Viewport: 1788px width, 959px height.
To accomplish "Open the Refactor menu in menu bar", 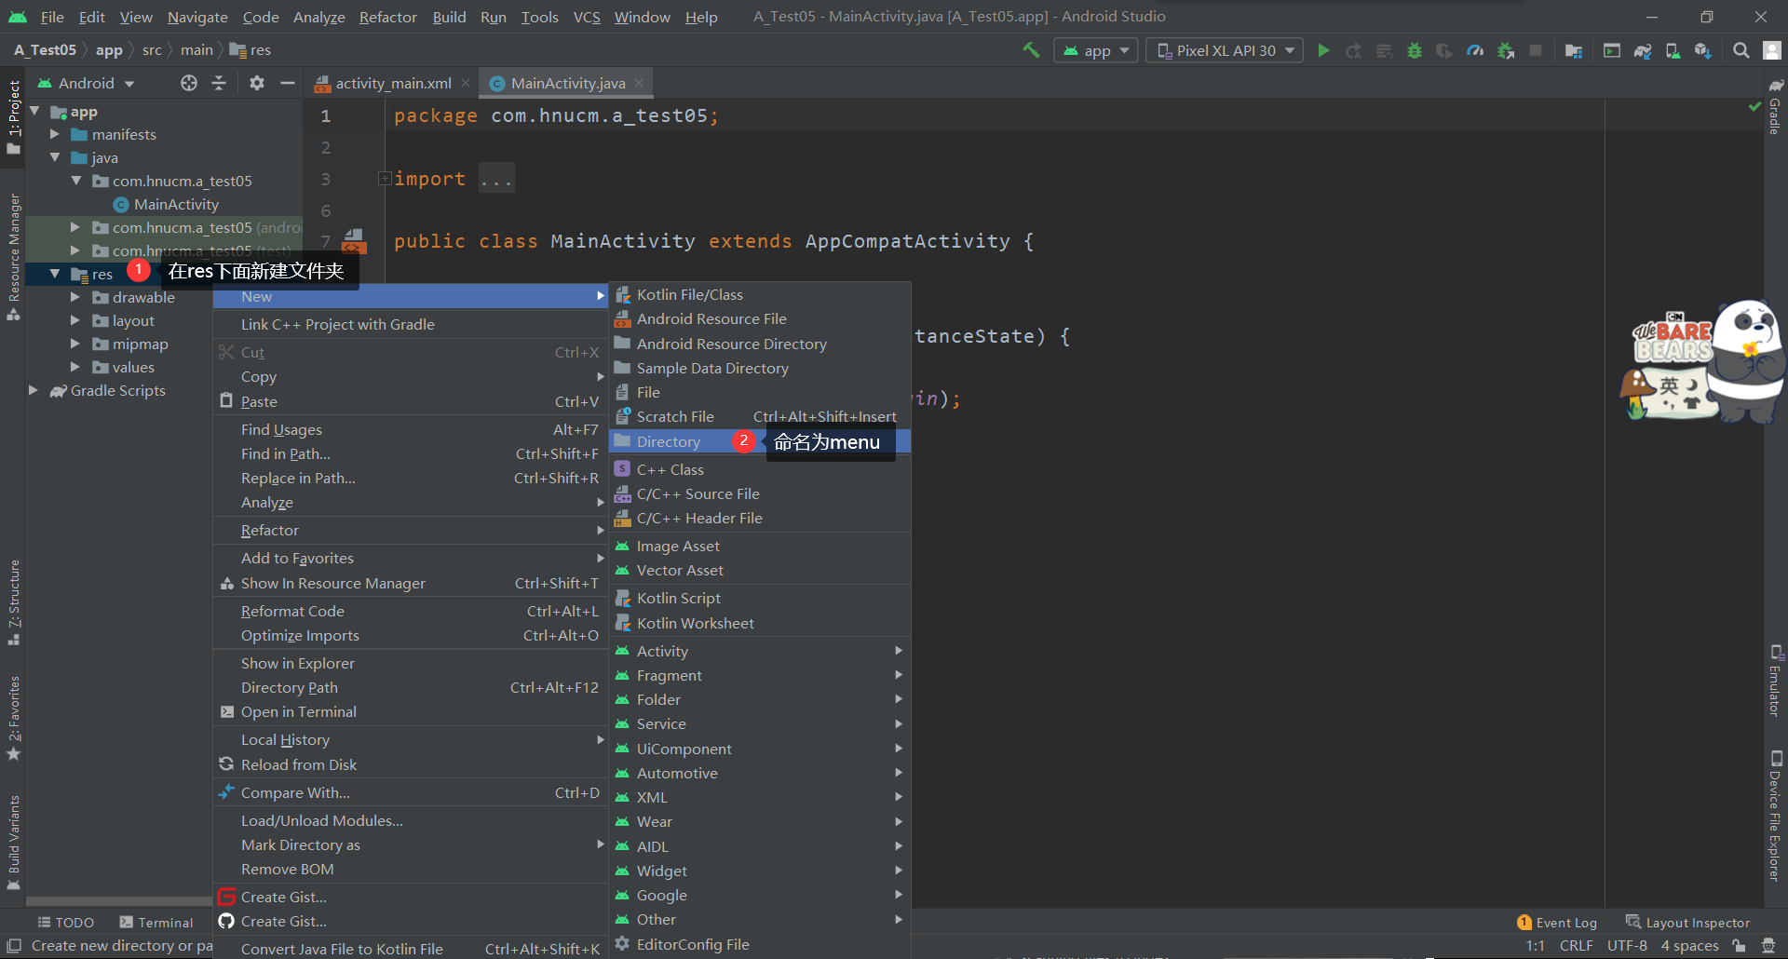I will pos(387,17).
